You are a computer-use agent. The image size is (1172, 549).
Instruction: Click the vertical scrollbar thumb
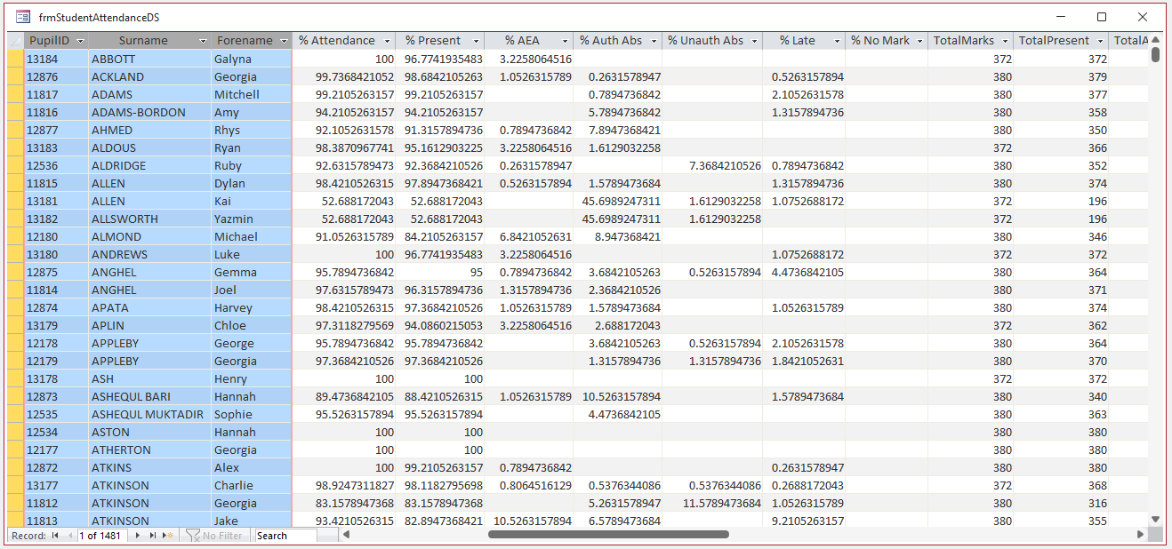[1155, 54]
